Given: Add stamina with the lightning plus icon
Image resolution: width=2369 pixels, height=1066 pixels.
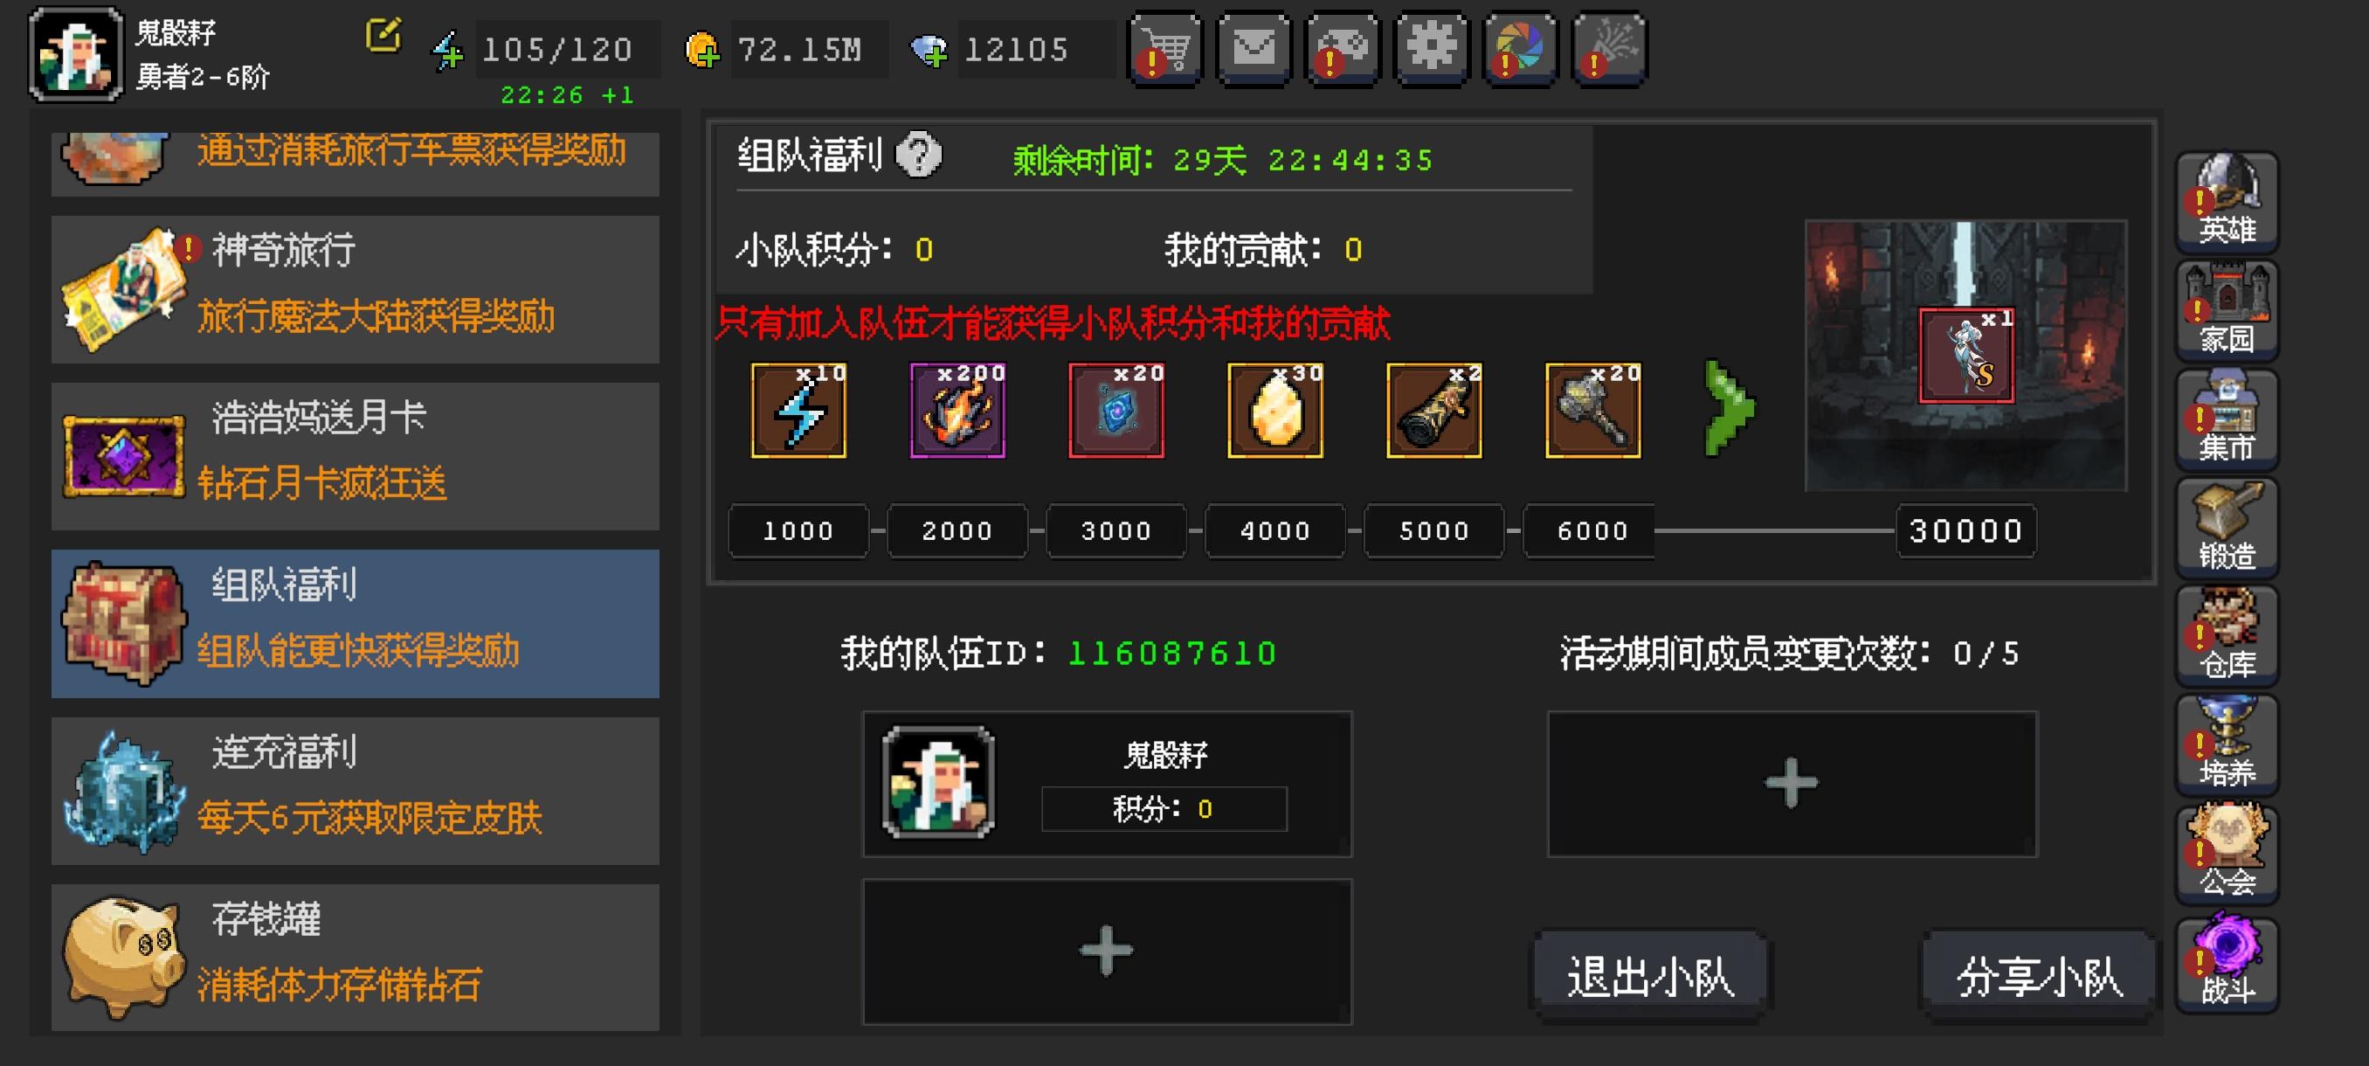Looking at the screenshot, I should click(x=448, y=51).
